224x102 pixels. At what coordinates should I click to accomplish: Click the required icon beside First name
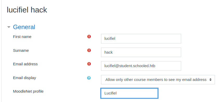click(x=89, y=37)
